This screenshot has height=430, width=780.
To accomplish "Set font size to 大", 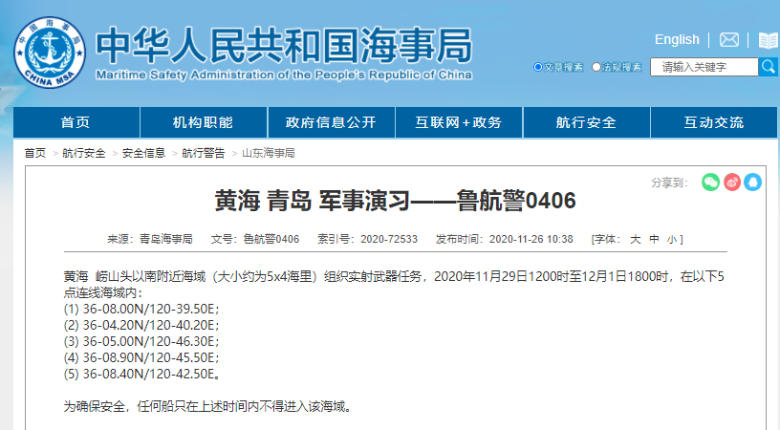I will pos(636,240).
